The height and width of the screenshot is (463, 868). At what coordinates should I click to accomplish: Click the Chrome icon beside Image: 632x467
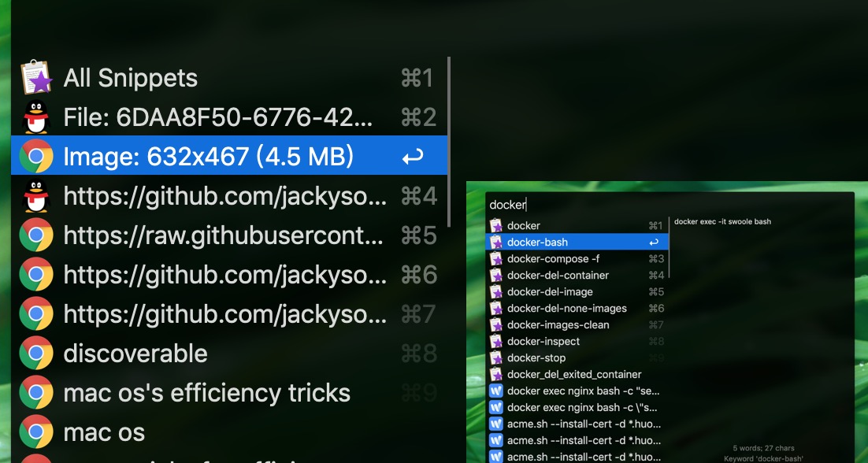click(36, 156)
